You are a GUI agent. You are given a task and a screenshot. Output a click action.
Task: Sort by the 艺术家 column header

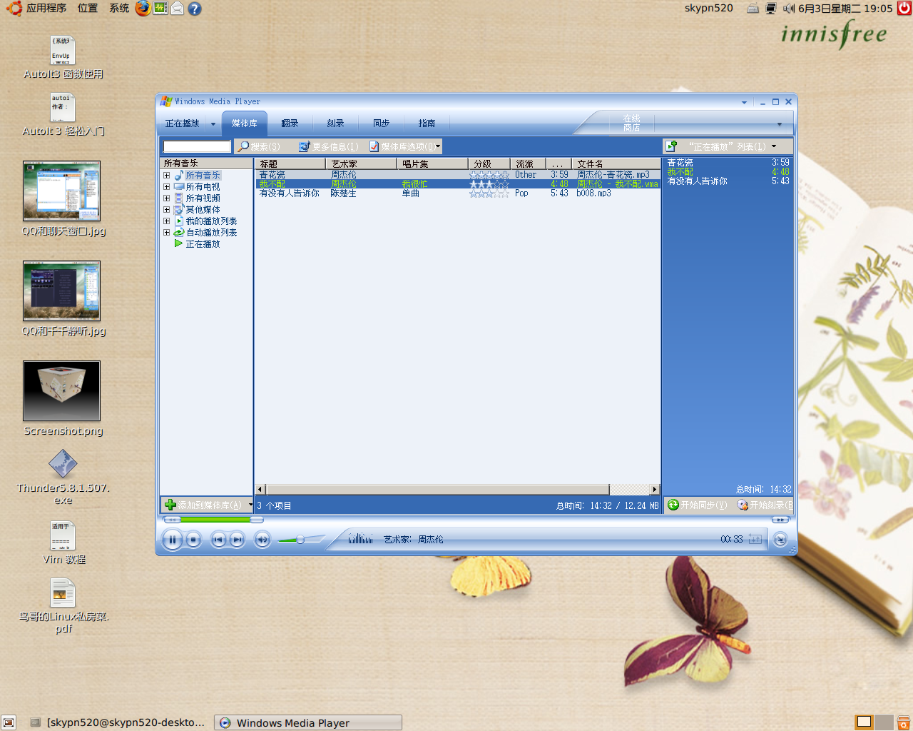[x=361, y=163]
